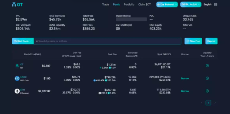The image size is (230, 114).
Task: Borrow from the ETH pool
Action: coord(185,91)
